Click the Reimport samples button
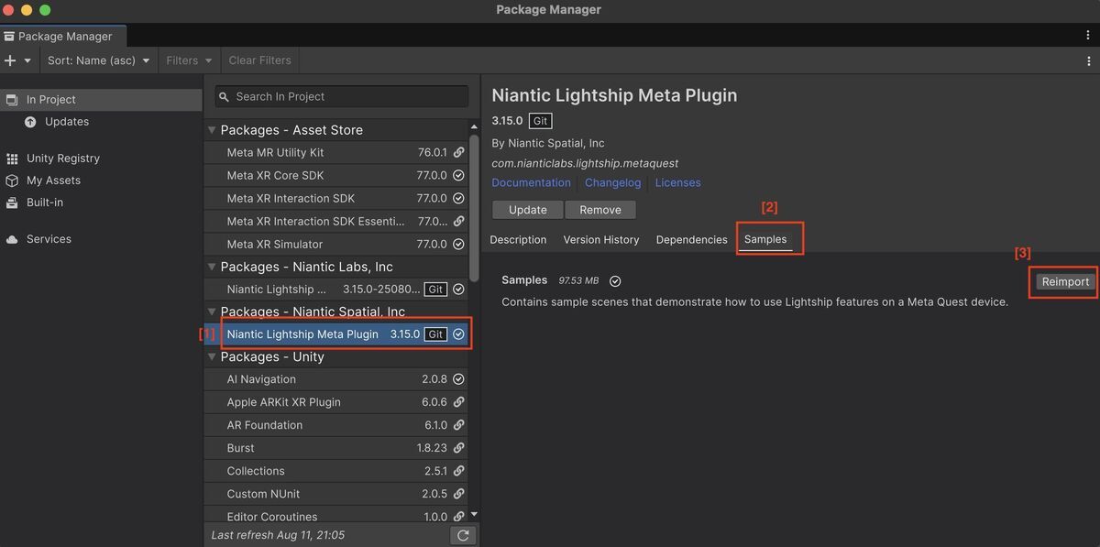Viewport: 1100px width, 547px height. tap(1065, 281)
